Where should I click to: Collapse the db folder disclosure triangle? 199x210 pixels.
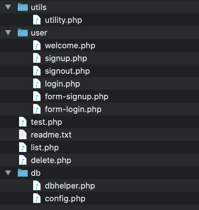tap(8, 173)
